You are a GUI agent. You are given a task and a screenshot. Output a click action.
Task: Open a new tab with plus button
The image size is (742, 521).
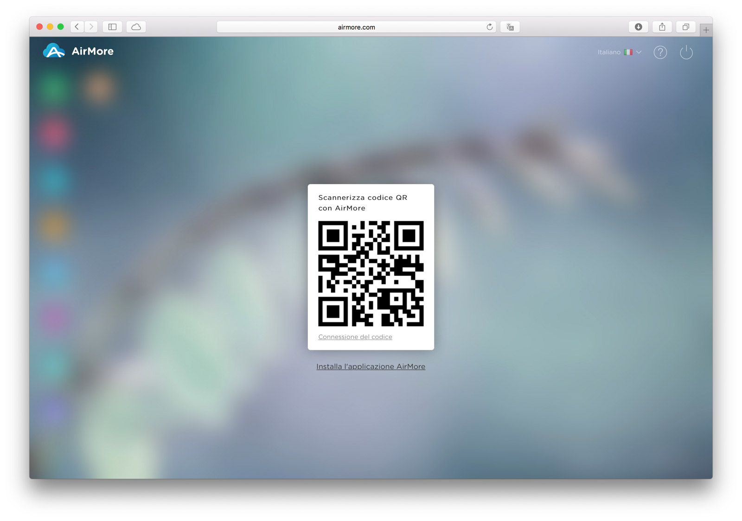(706, 30)
